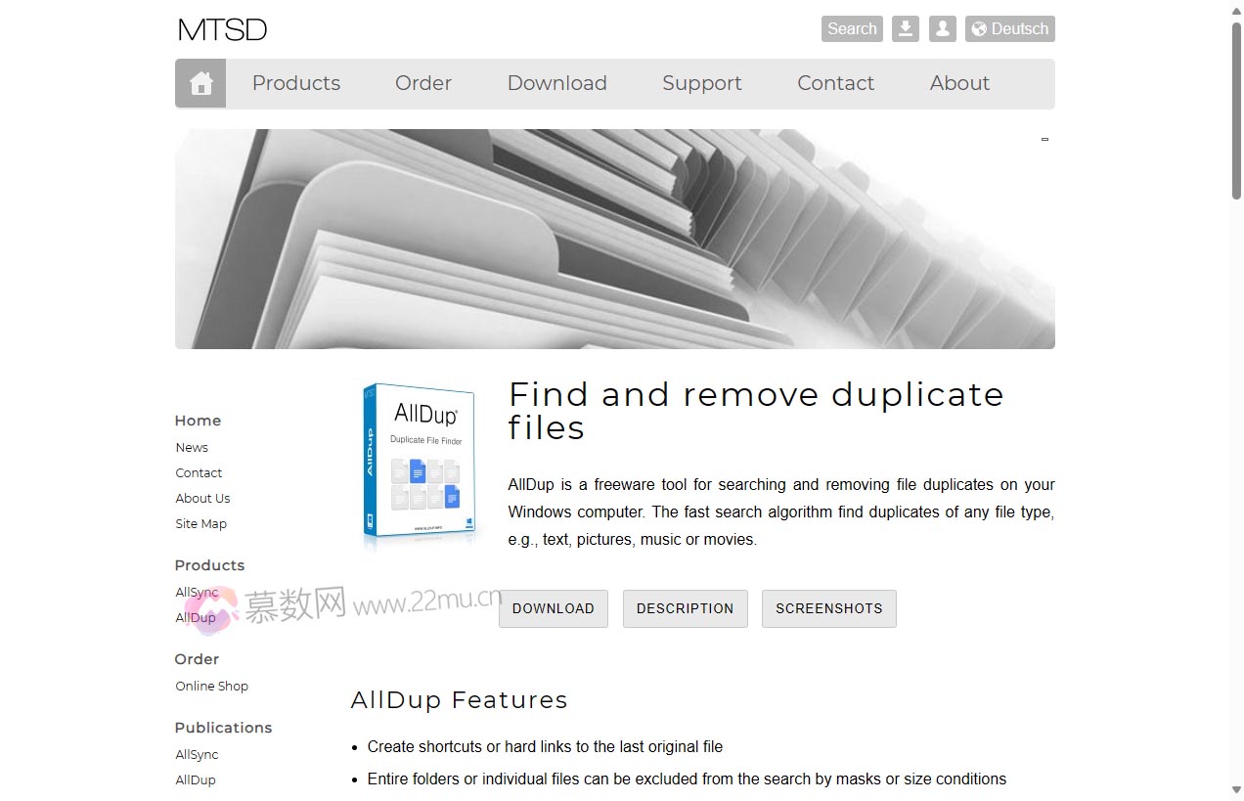The width and height of the screenshot is (1244, 801).
Task: Open the Site Map link
Action: pos(200,523)
